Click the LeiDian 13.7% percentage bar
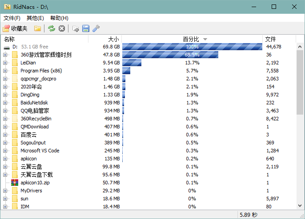305x219 pixels. click(x=132, y=63)
